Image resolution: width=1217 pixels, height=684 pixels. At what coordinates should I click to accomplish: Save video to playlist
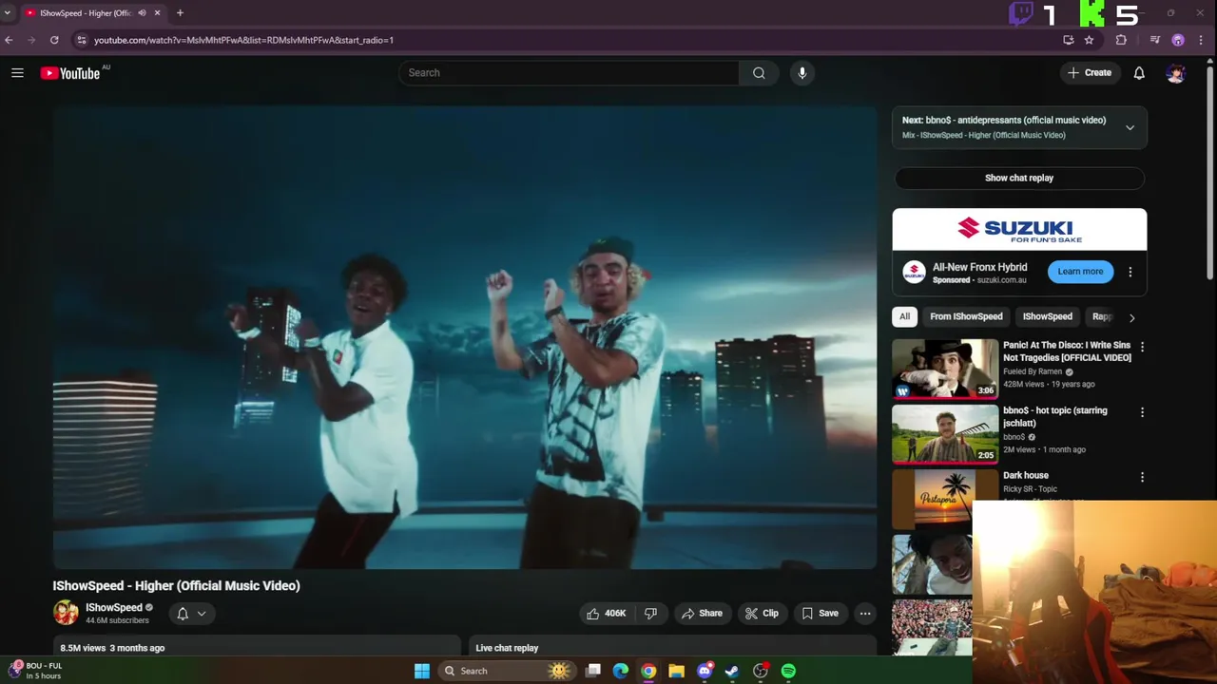[820, 614]
